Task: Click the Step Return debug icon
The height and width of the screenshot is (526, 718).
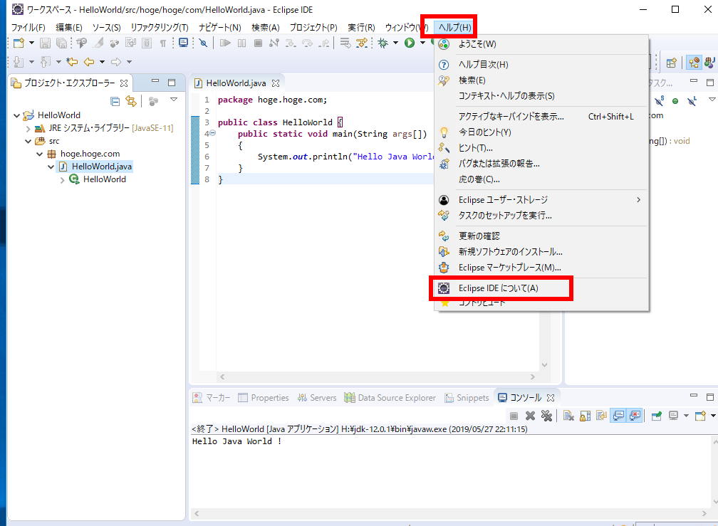Action: click(324, 43)
